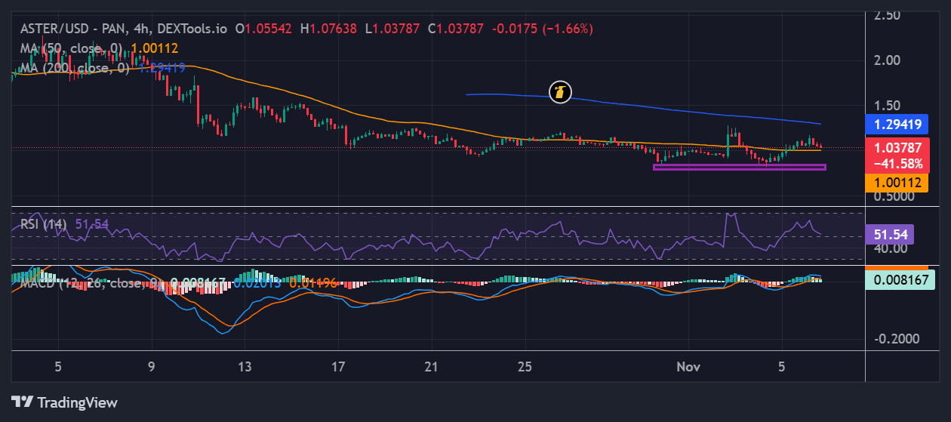This screenshot has height=422, width=951.
Task: Select the purple support zone rectangle
Action: point(739,167)
